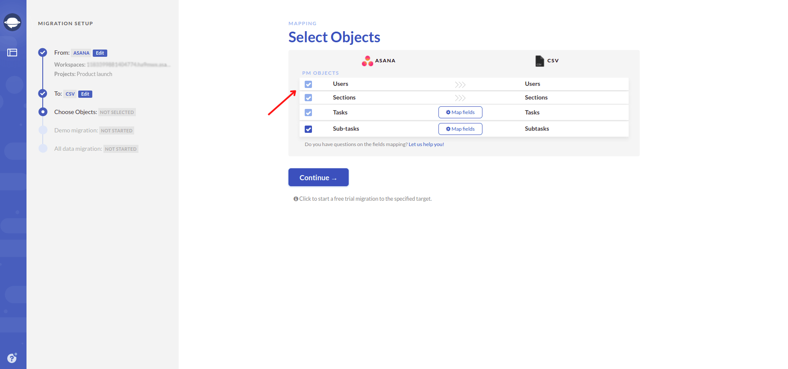
Task: Click the Asana logo icon
Action: pyautogui.click(x=367, y=61)
